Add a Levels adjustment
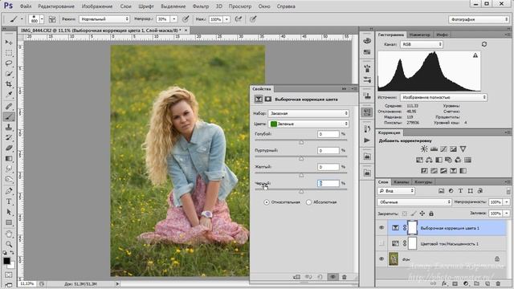This screenshot has height=289, width=514. tap(434, 149)
